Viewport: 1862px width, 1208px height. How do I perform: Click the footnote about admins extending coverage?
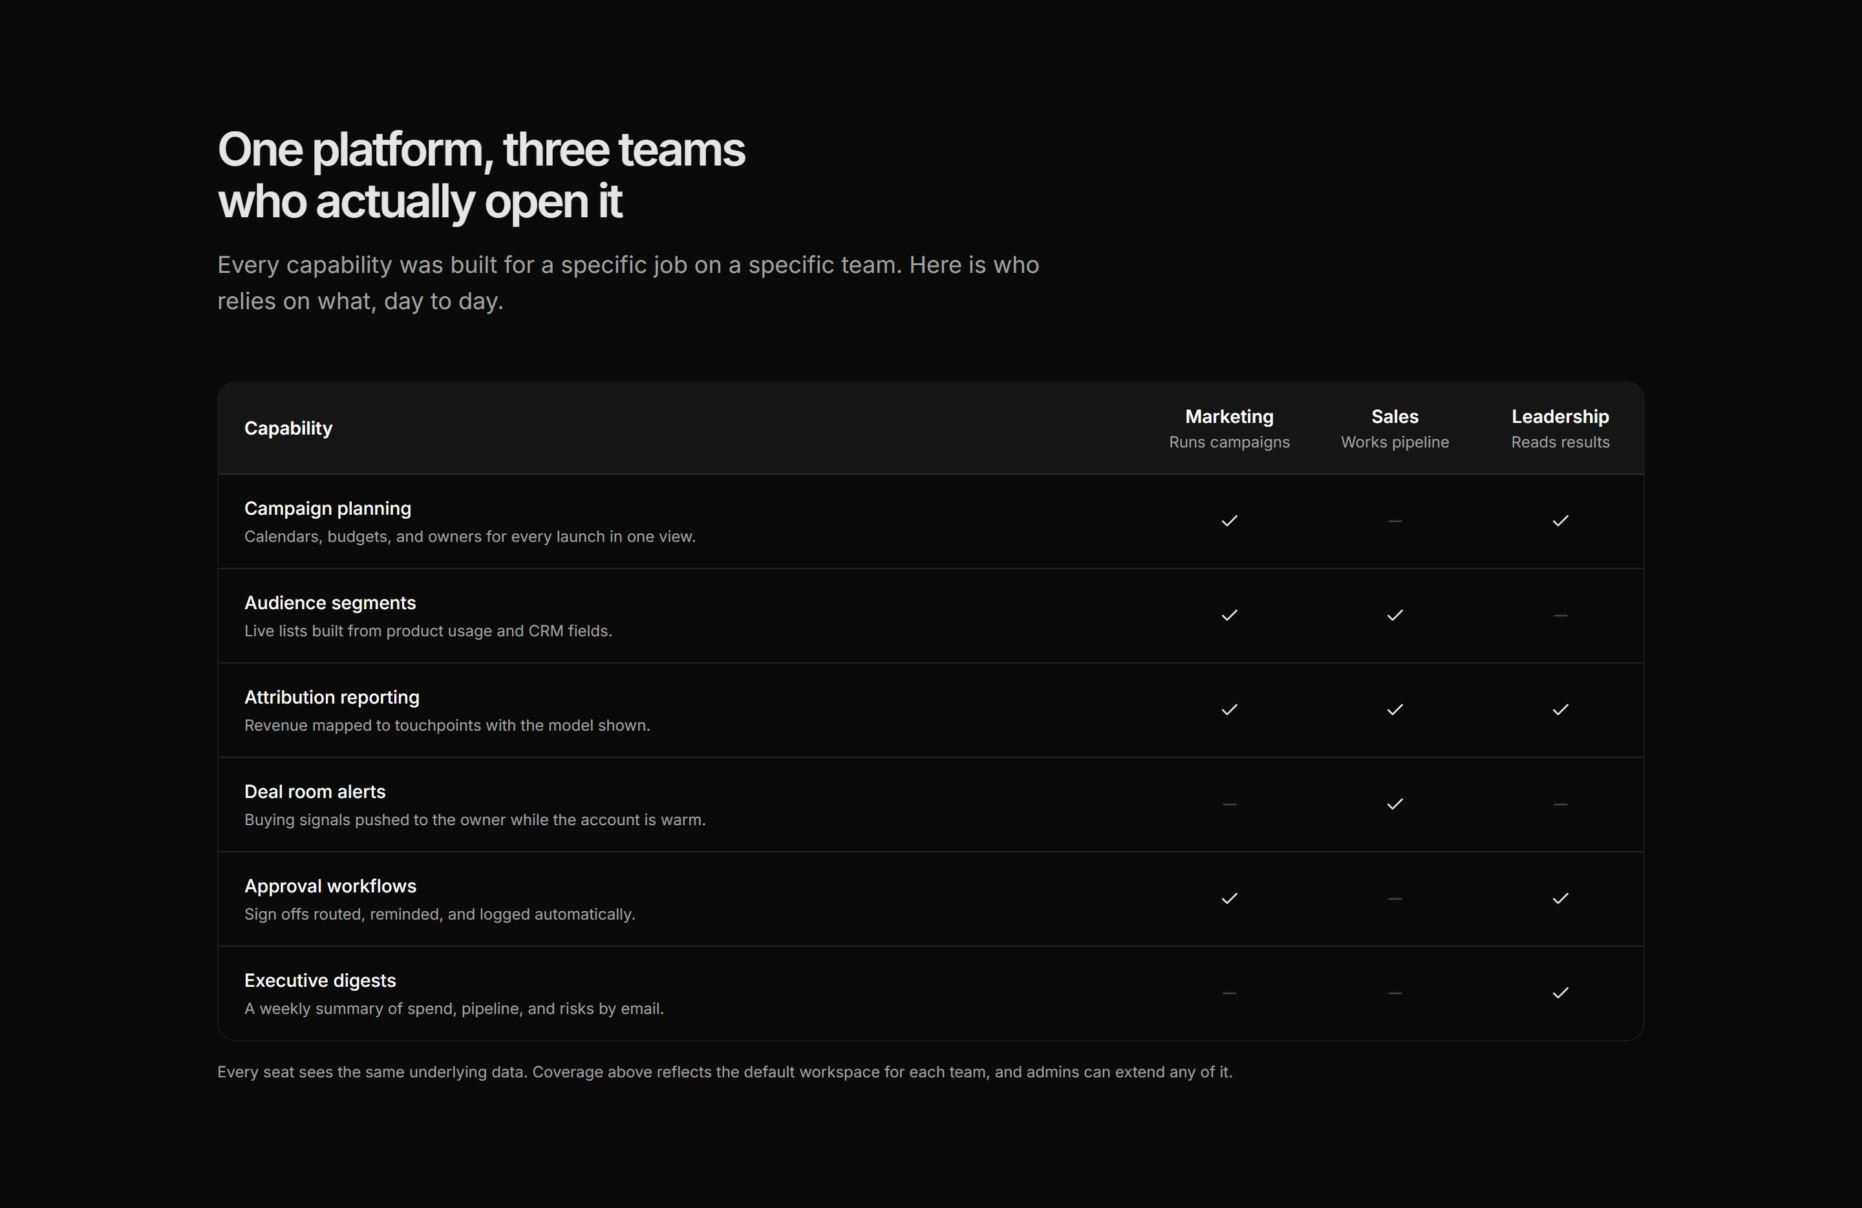[x=725, y=1072]
